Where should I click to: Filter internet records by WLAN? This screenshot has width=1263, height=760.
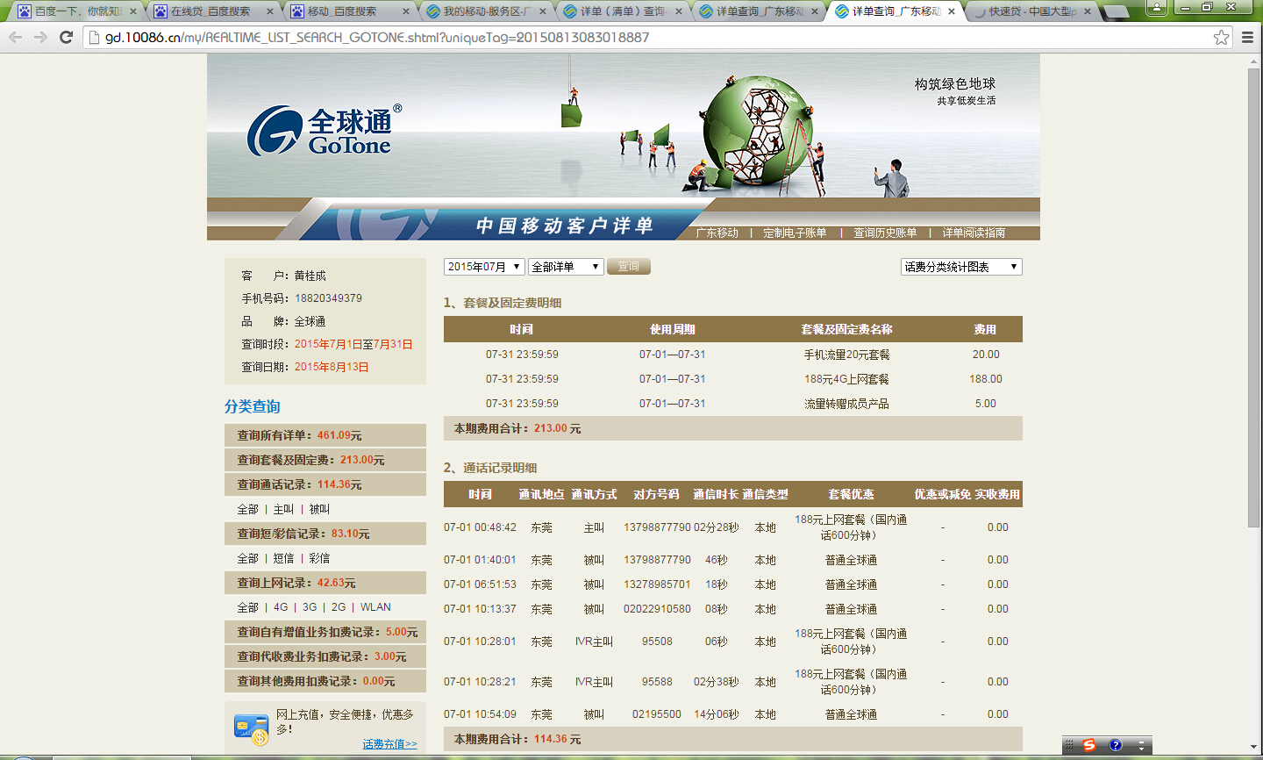pyautogui.click(x=375, y=607)
